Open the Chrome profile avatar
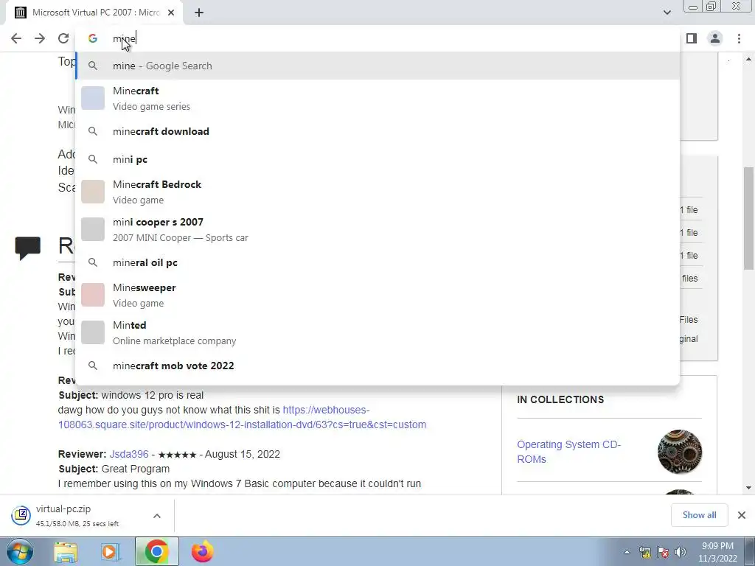Image resolution: width=755 pixels, height=566 pixels. [715, 38]
